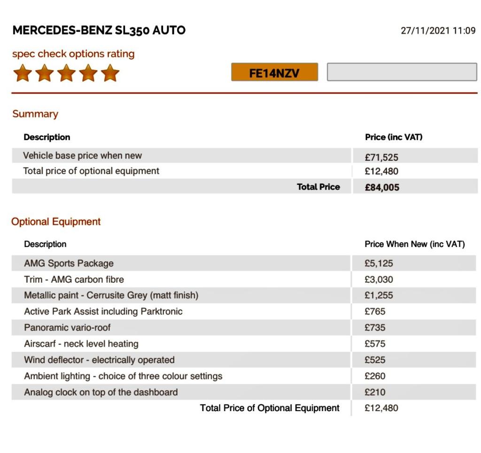Click the empty grey field beside registration

402,72
